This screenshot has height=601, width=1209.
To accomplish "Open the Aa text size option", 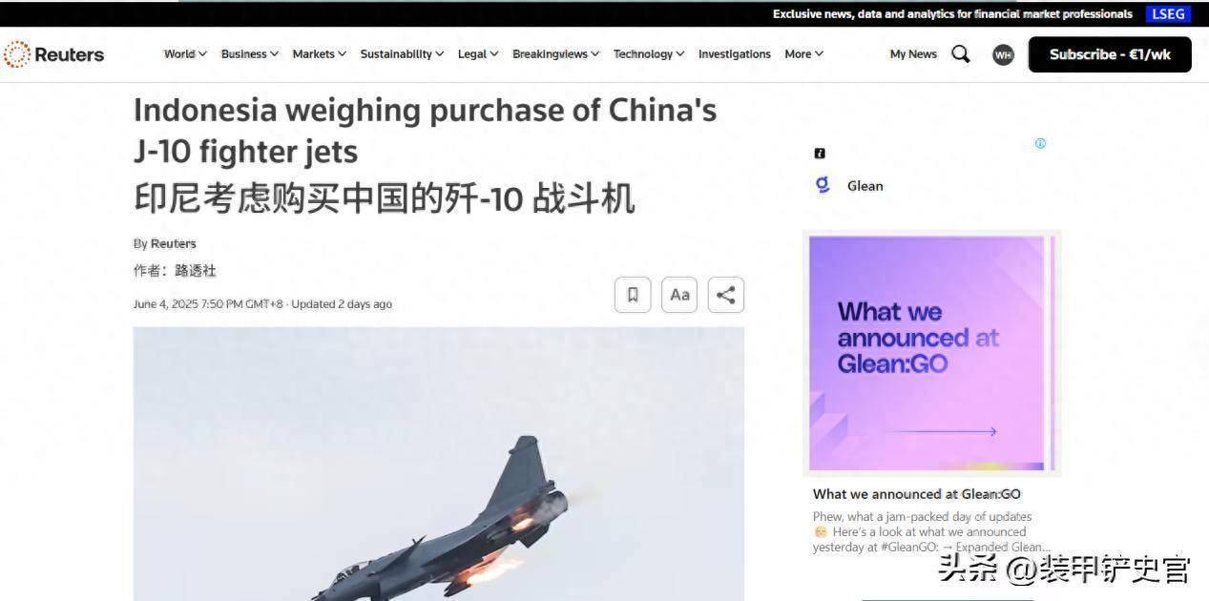I will tap(679, 295).
